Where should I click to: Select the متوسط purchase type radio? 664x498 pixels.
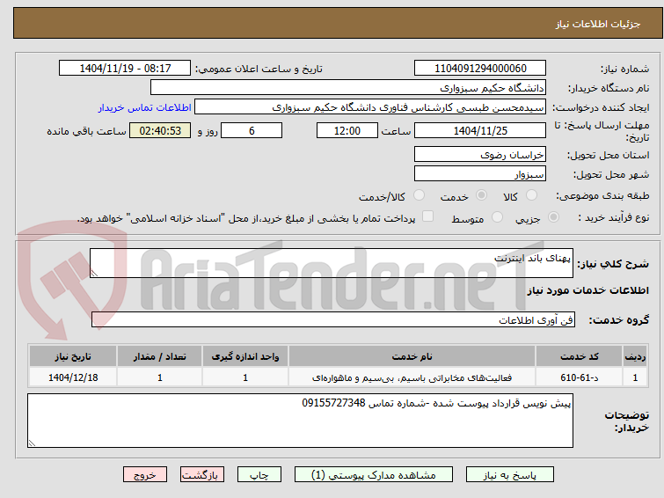pyautogui.click(x=497, y=217)
